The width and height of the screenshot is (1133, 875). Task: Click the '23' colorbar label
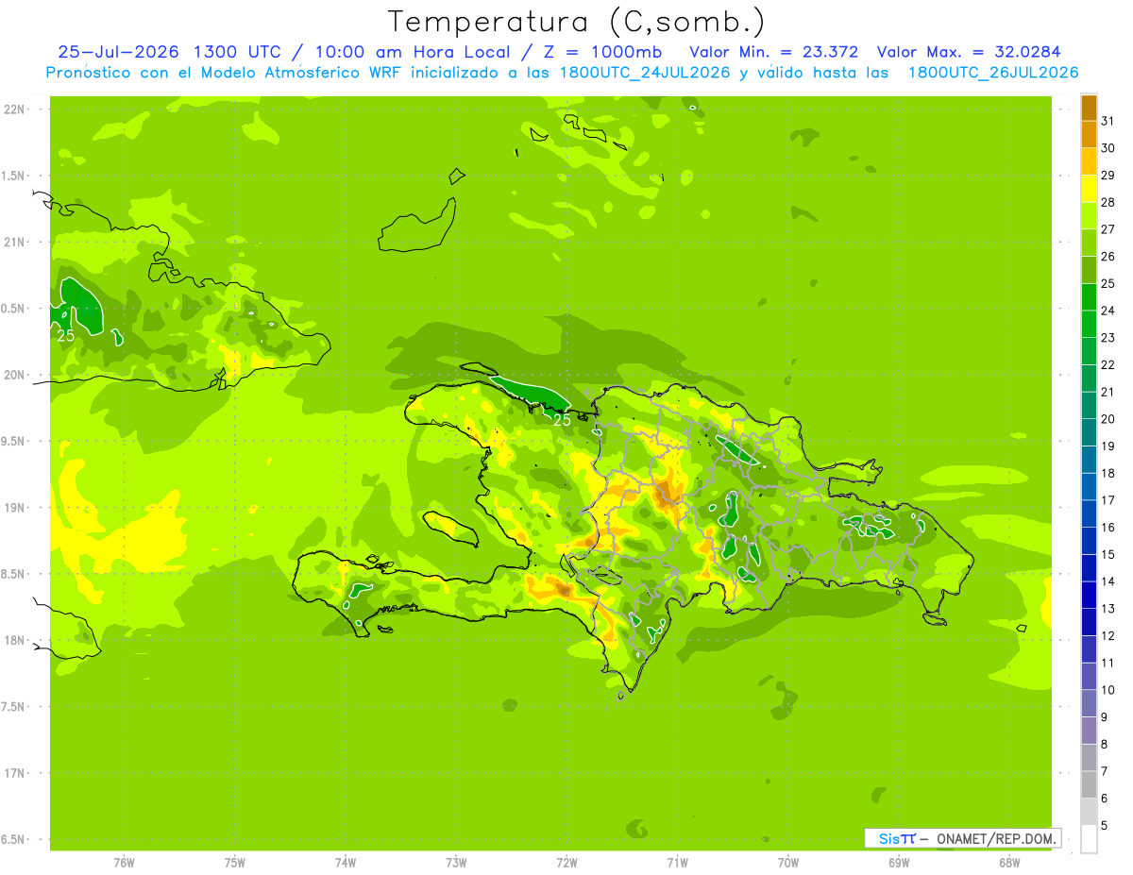(x=1108, y=338)
